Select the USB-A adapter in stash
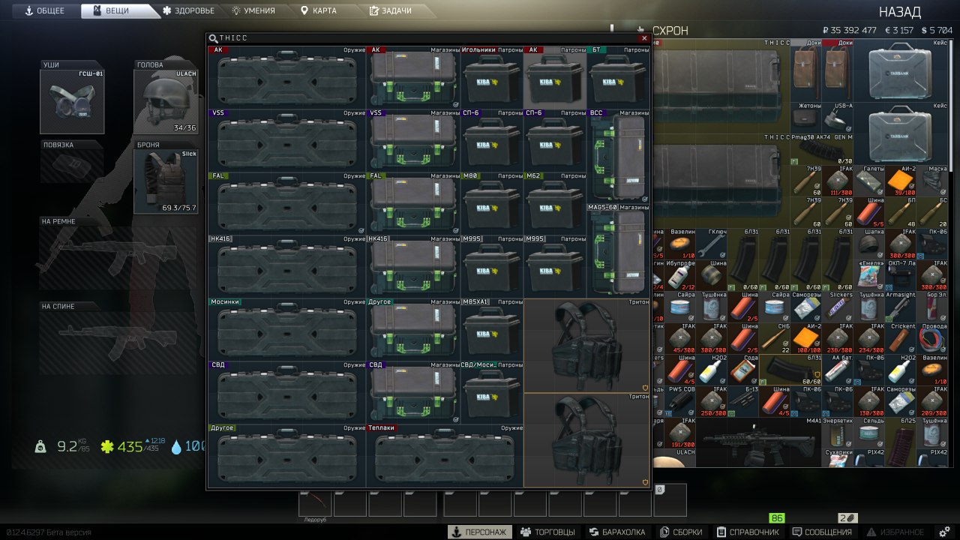The width and height of the screenshot is (960, 540). pyautogui.click(x=838, y=118)
